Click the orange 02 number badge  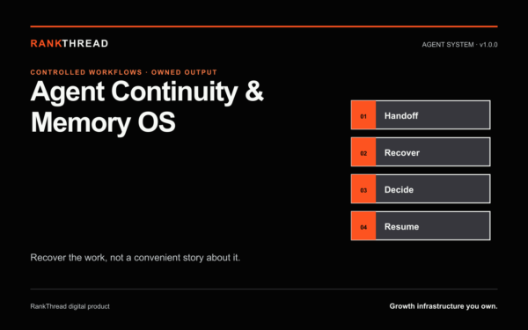pyautogui.click(x=363, y=152)
